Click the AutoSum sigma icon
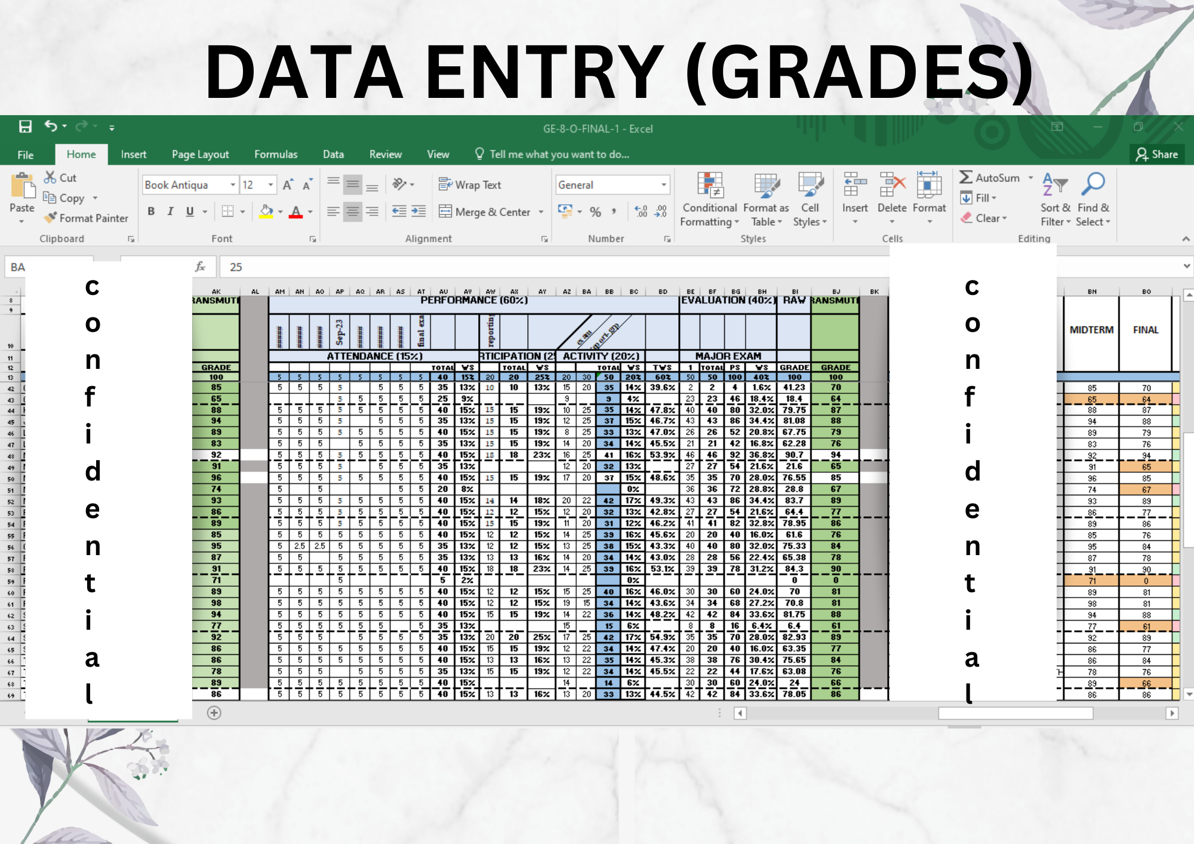1194x844 pixels. [x=965, y=177]
